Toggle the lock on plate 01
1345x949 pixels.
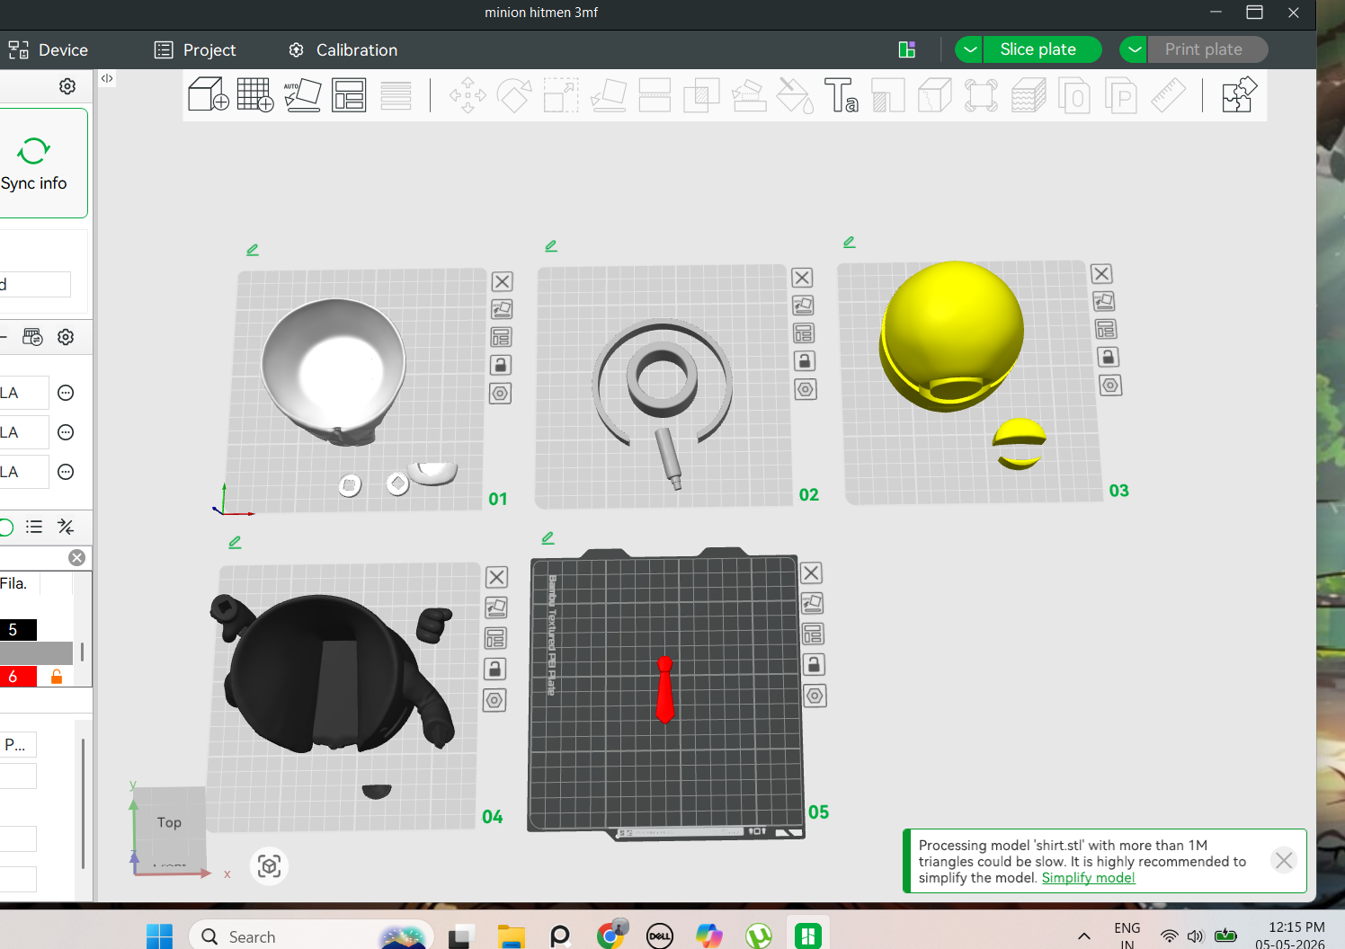click(x=501, y=365)
